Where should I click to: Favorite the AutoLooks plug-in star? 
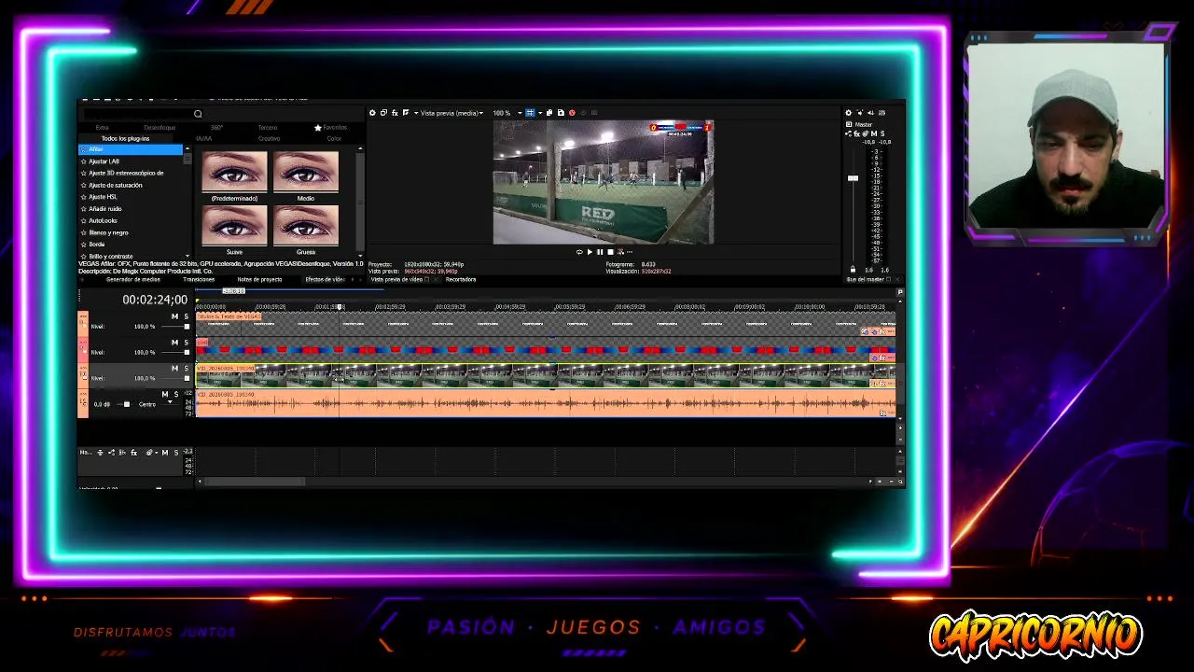click(84, 221)
